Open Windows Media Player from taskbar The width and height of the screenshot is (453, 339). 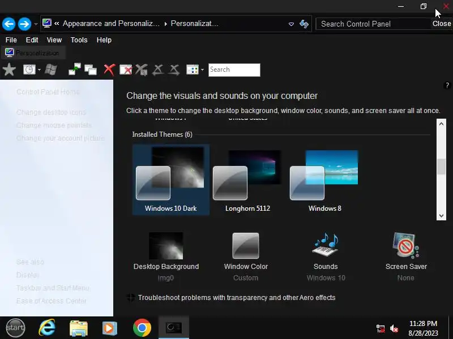(x=110, y=328)
